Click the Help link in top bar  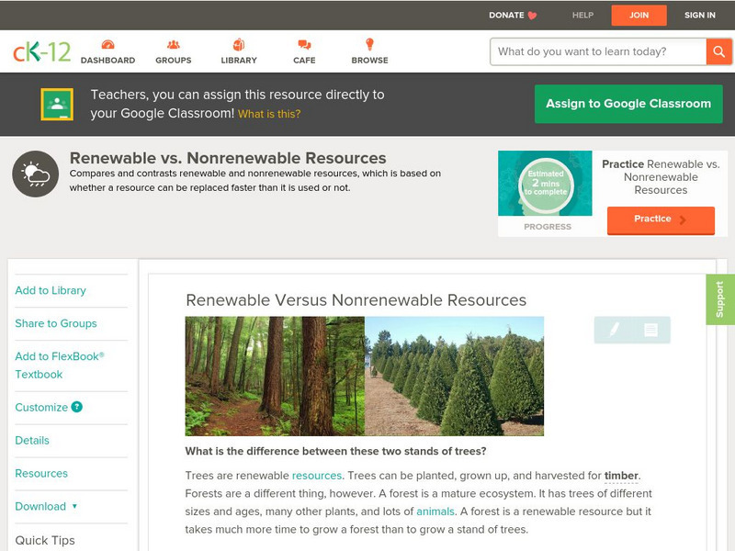[x=582, y=16]
